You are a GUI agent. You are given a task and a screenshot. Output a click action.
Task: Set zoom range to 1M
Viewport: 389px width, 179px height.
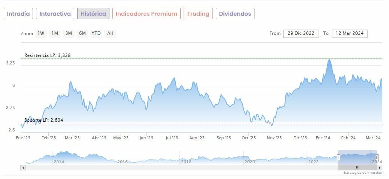coord(55,33)
